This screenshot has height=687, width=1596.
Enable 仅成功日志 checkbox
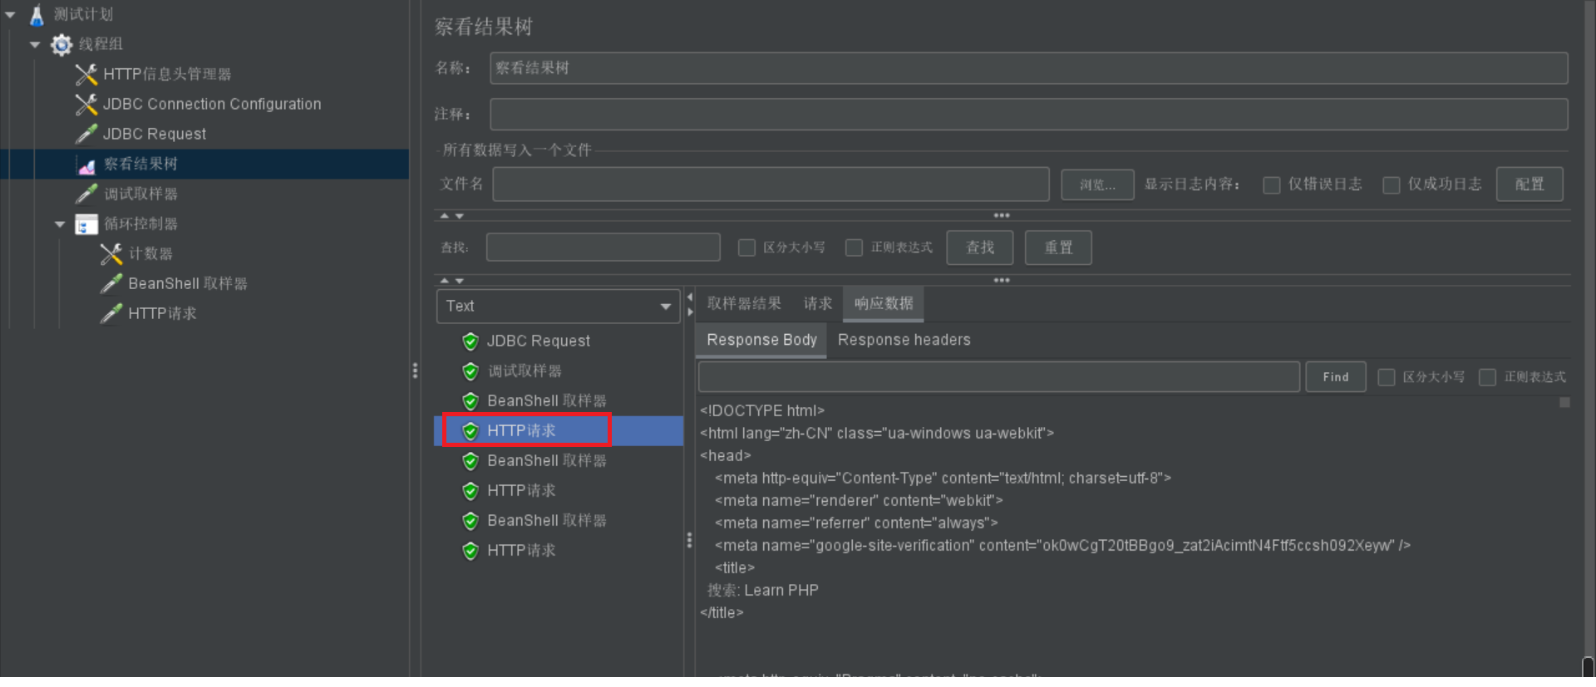coord(1391,185)
